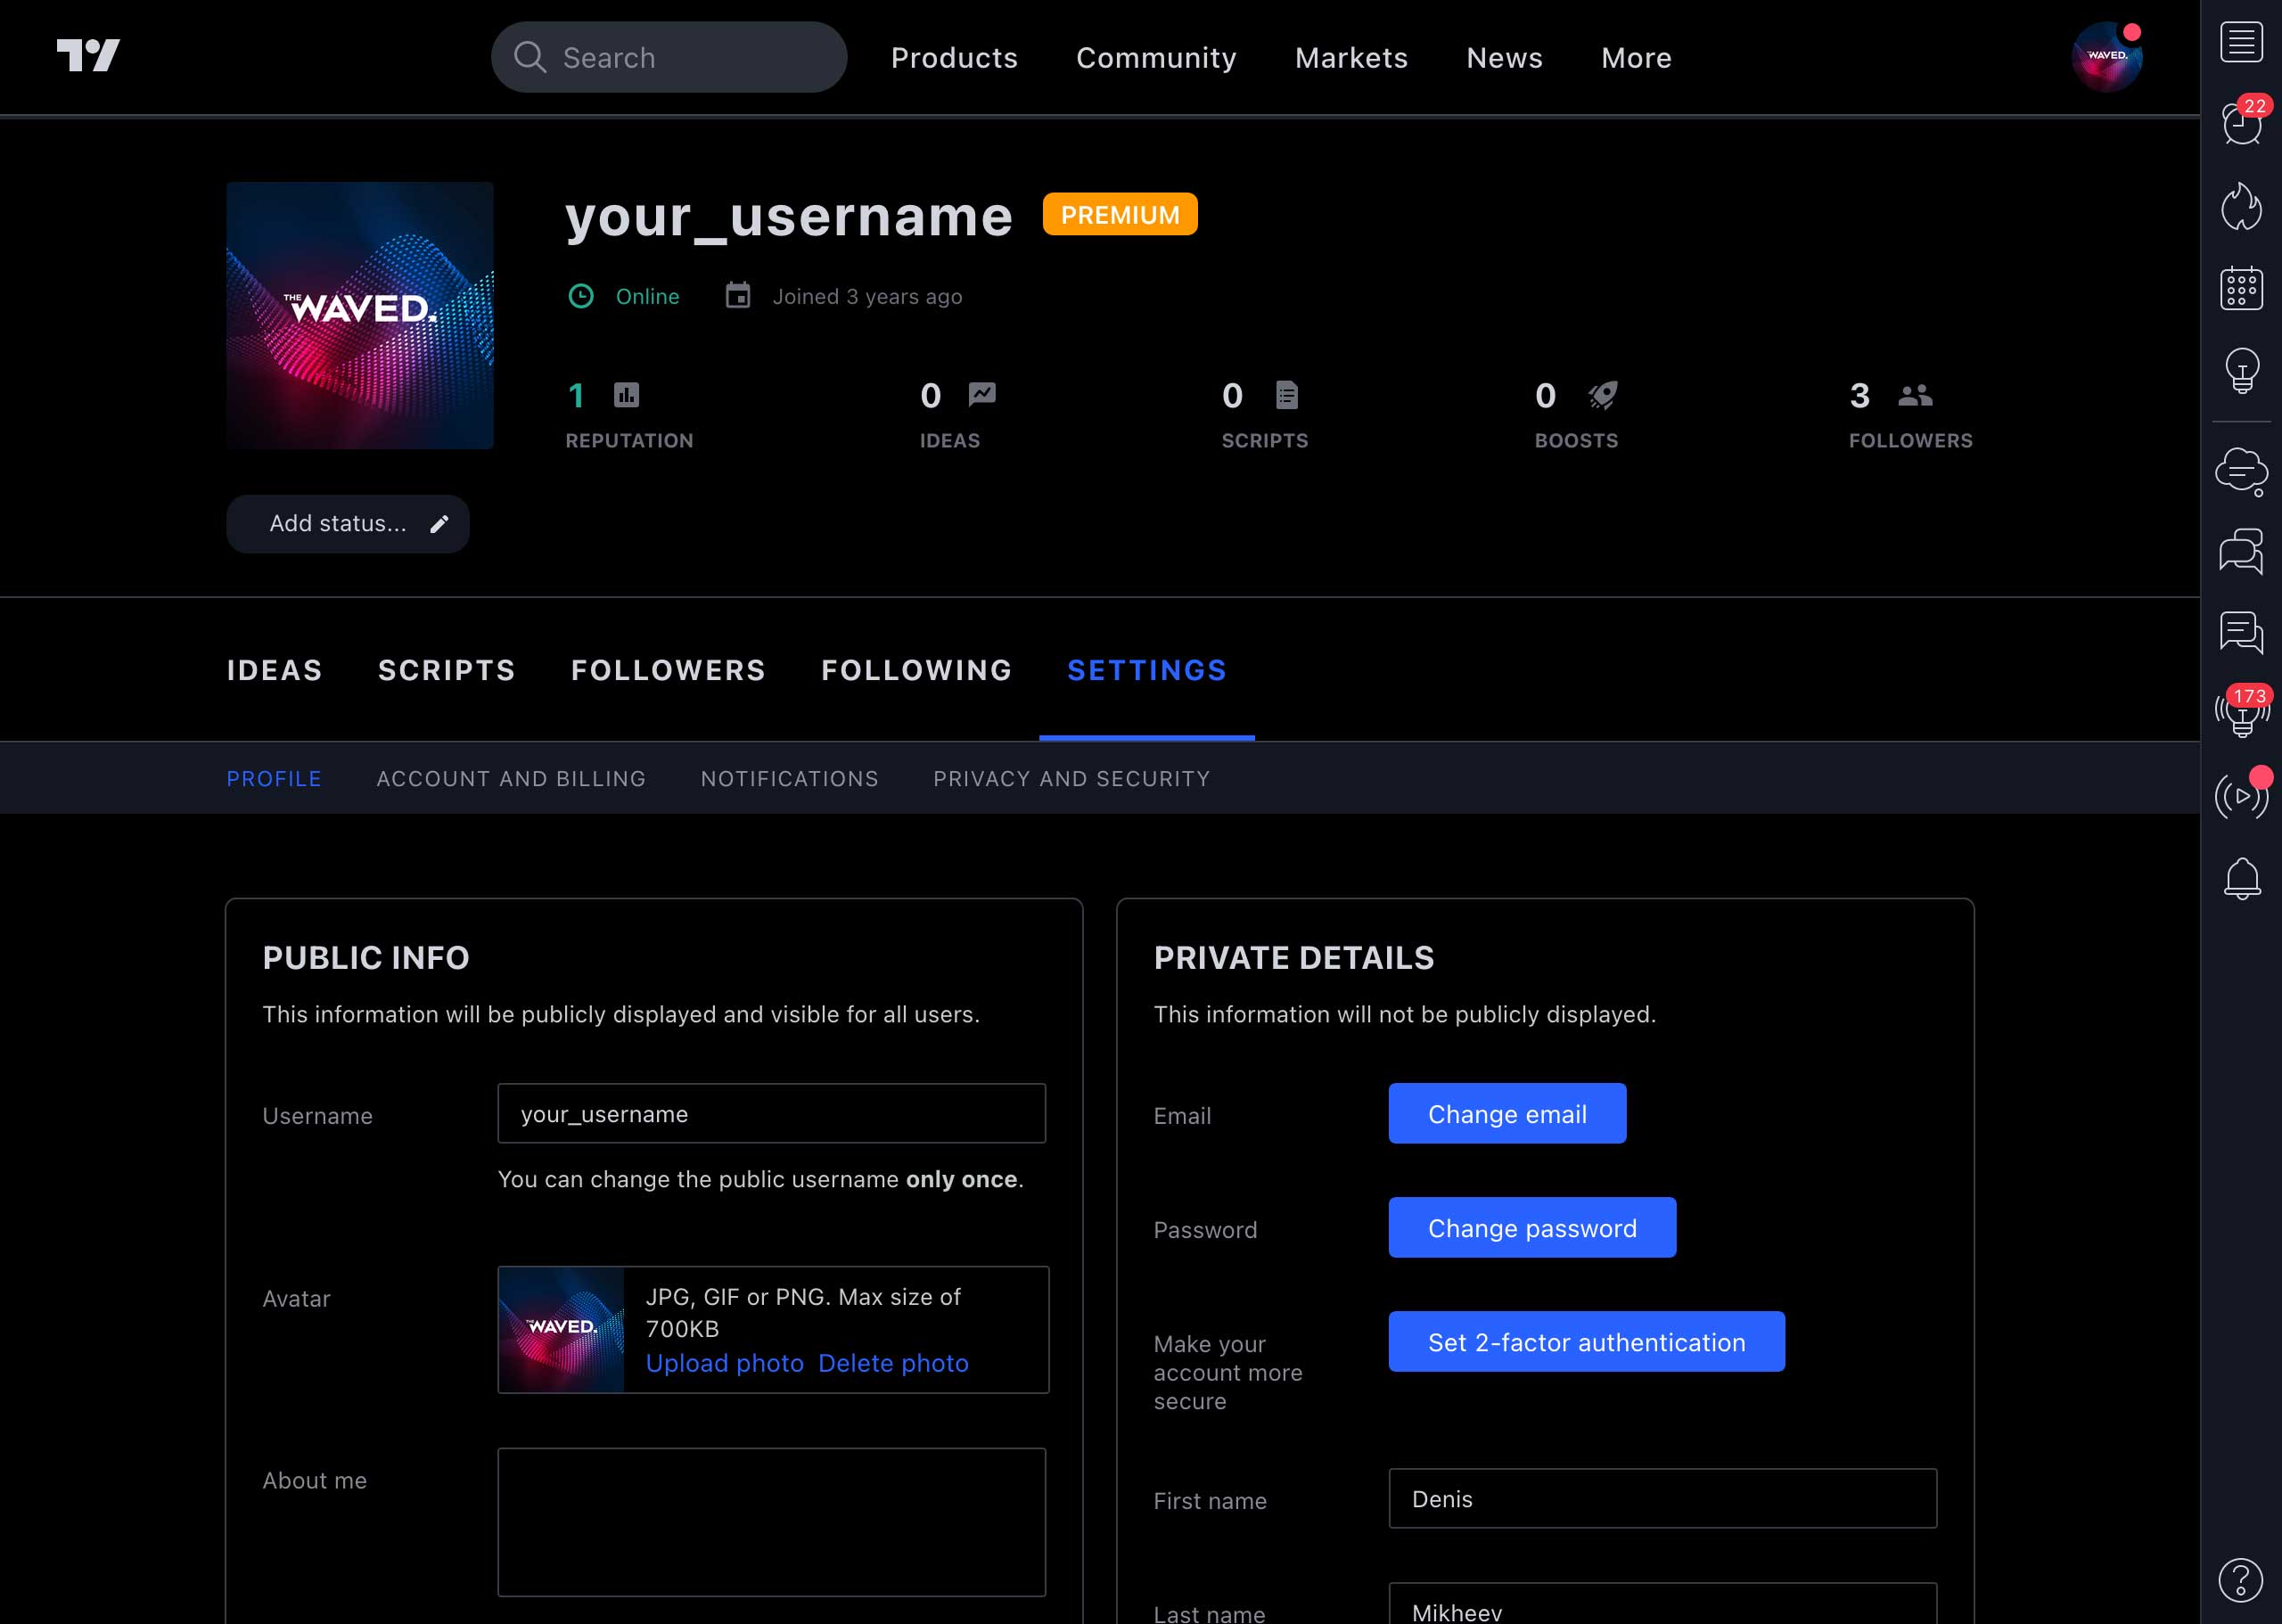Viewport: 2282px width, 1624px height.
Task: Click the scripts document icon
Action: (1287, 395)
